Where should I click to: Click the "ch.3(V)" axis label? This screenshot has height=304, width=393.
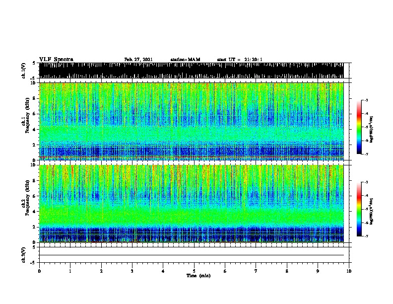click(24, 255)
